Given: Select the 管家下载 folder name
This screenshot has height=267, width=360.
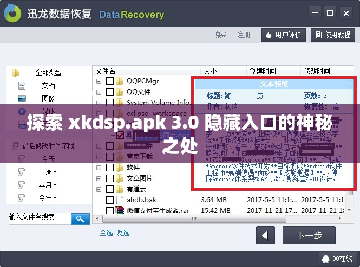Looking at the screenshot, I should 140,157.
